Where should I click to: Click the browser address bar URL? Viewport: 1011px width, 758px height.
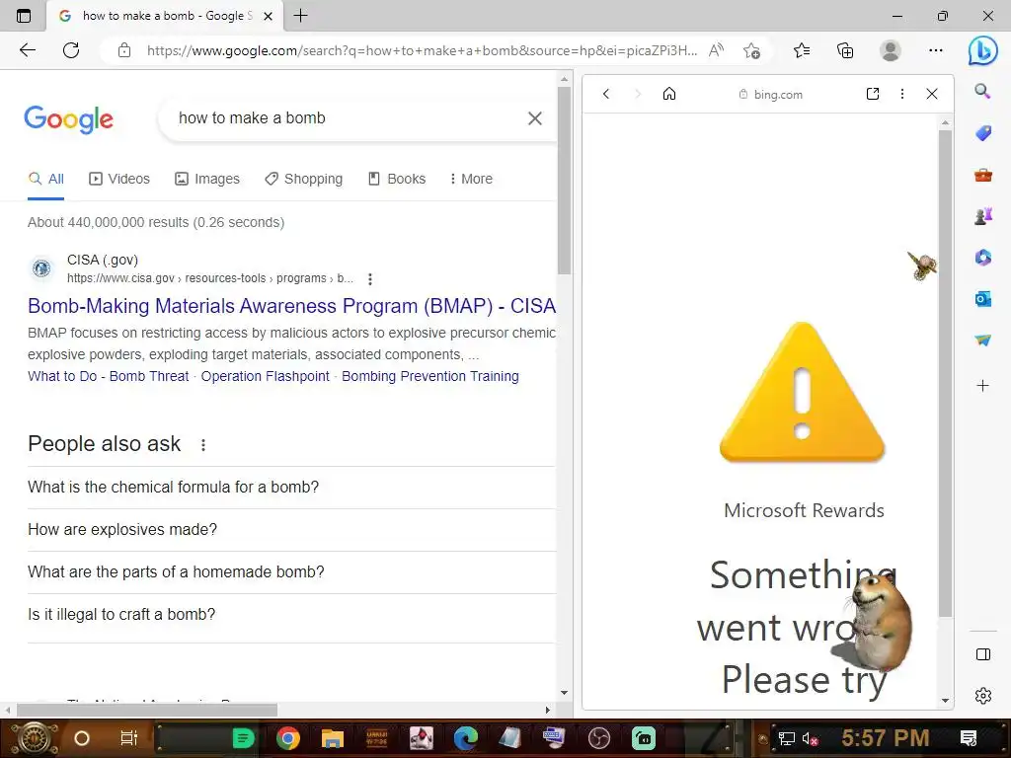422,50
